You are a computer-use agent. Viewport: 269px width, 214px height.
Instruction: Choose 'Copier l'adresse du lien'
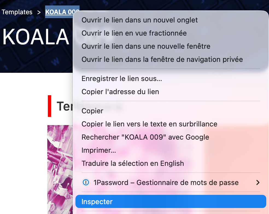120,92
